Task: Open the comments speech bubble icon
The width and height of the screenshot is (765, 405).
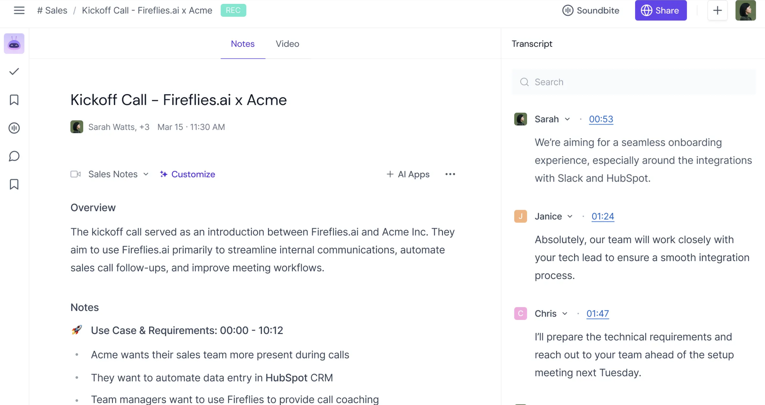Action: pyautogui.click(x=14, y=156)
